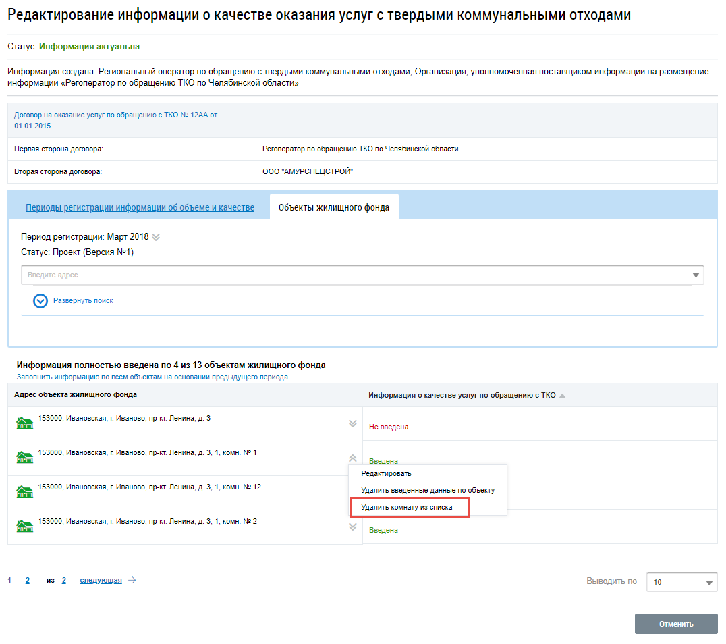726x644 pixels.
Task: Expand actions for комн. № 2 row
Action: coord(352,527)
